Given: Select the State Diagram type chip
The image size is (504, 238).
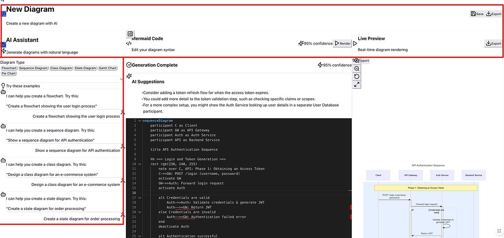Looking at the screenshot, I should pyautogui.click(x=86, y=68).
